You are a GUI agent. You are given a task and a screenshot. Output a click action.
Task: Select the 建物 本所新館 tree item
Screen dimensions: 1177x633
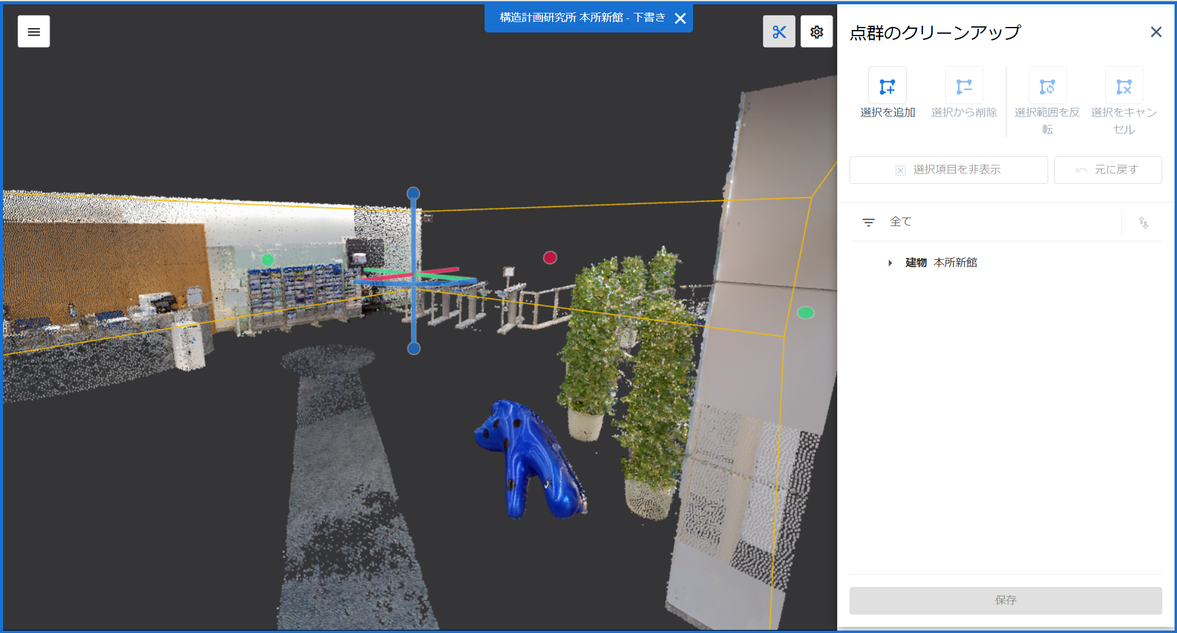[x=941, y=263]
